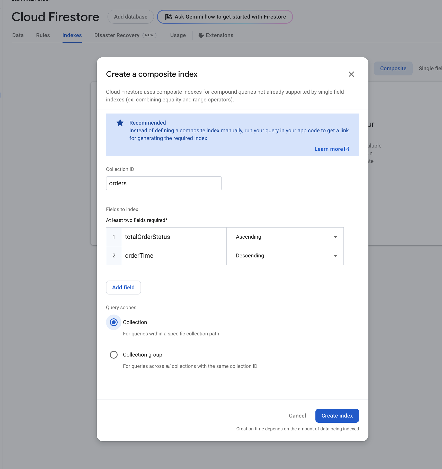
Task: Click the Recommended star icon
Action: 120,123
